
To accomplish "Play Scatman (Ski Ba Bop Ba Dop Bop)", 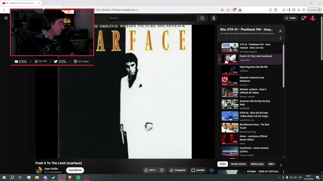I will point(250,105).
